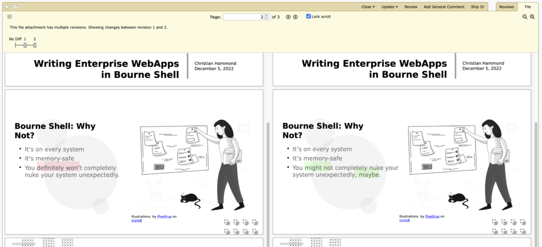The image size is (542, 247).
Task: Open the Update dropdown menu
Action: pyautogui.click(x=390, y=6)
